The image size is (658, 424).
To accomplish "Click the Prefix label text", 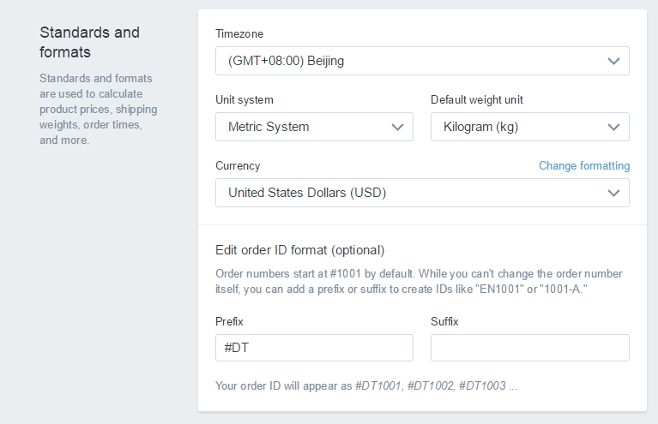I will point(230,321).
